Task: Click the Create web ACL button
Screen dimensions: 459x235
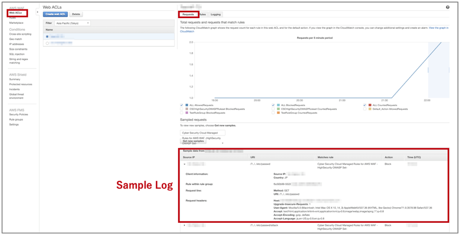Action: (55, 15)
